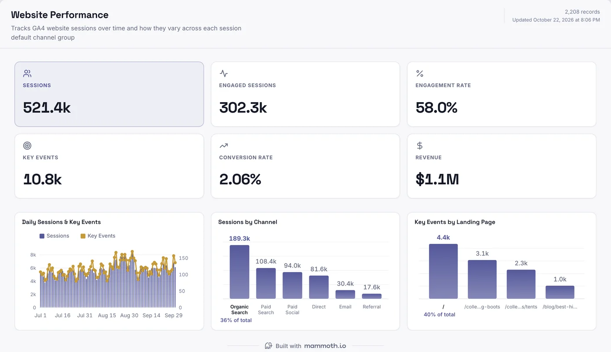The height and width of the screenshot is (352, 611).
Task: Click the "2.06%" conversion rate value
Action: pyautogui.click(x=240, y=179)
